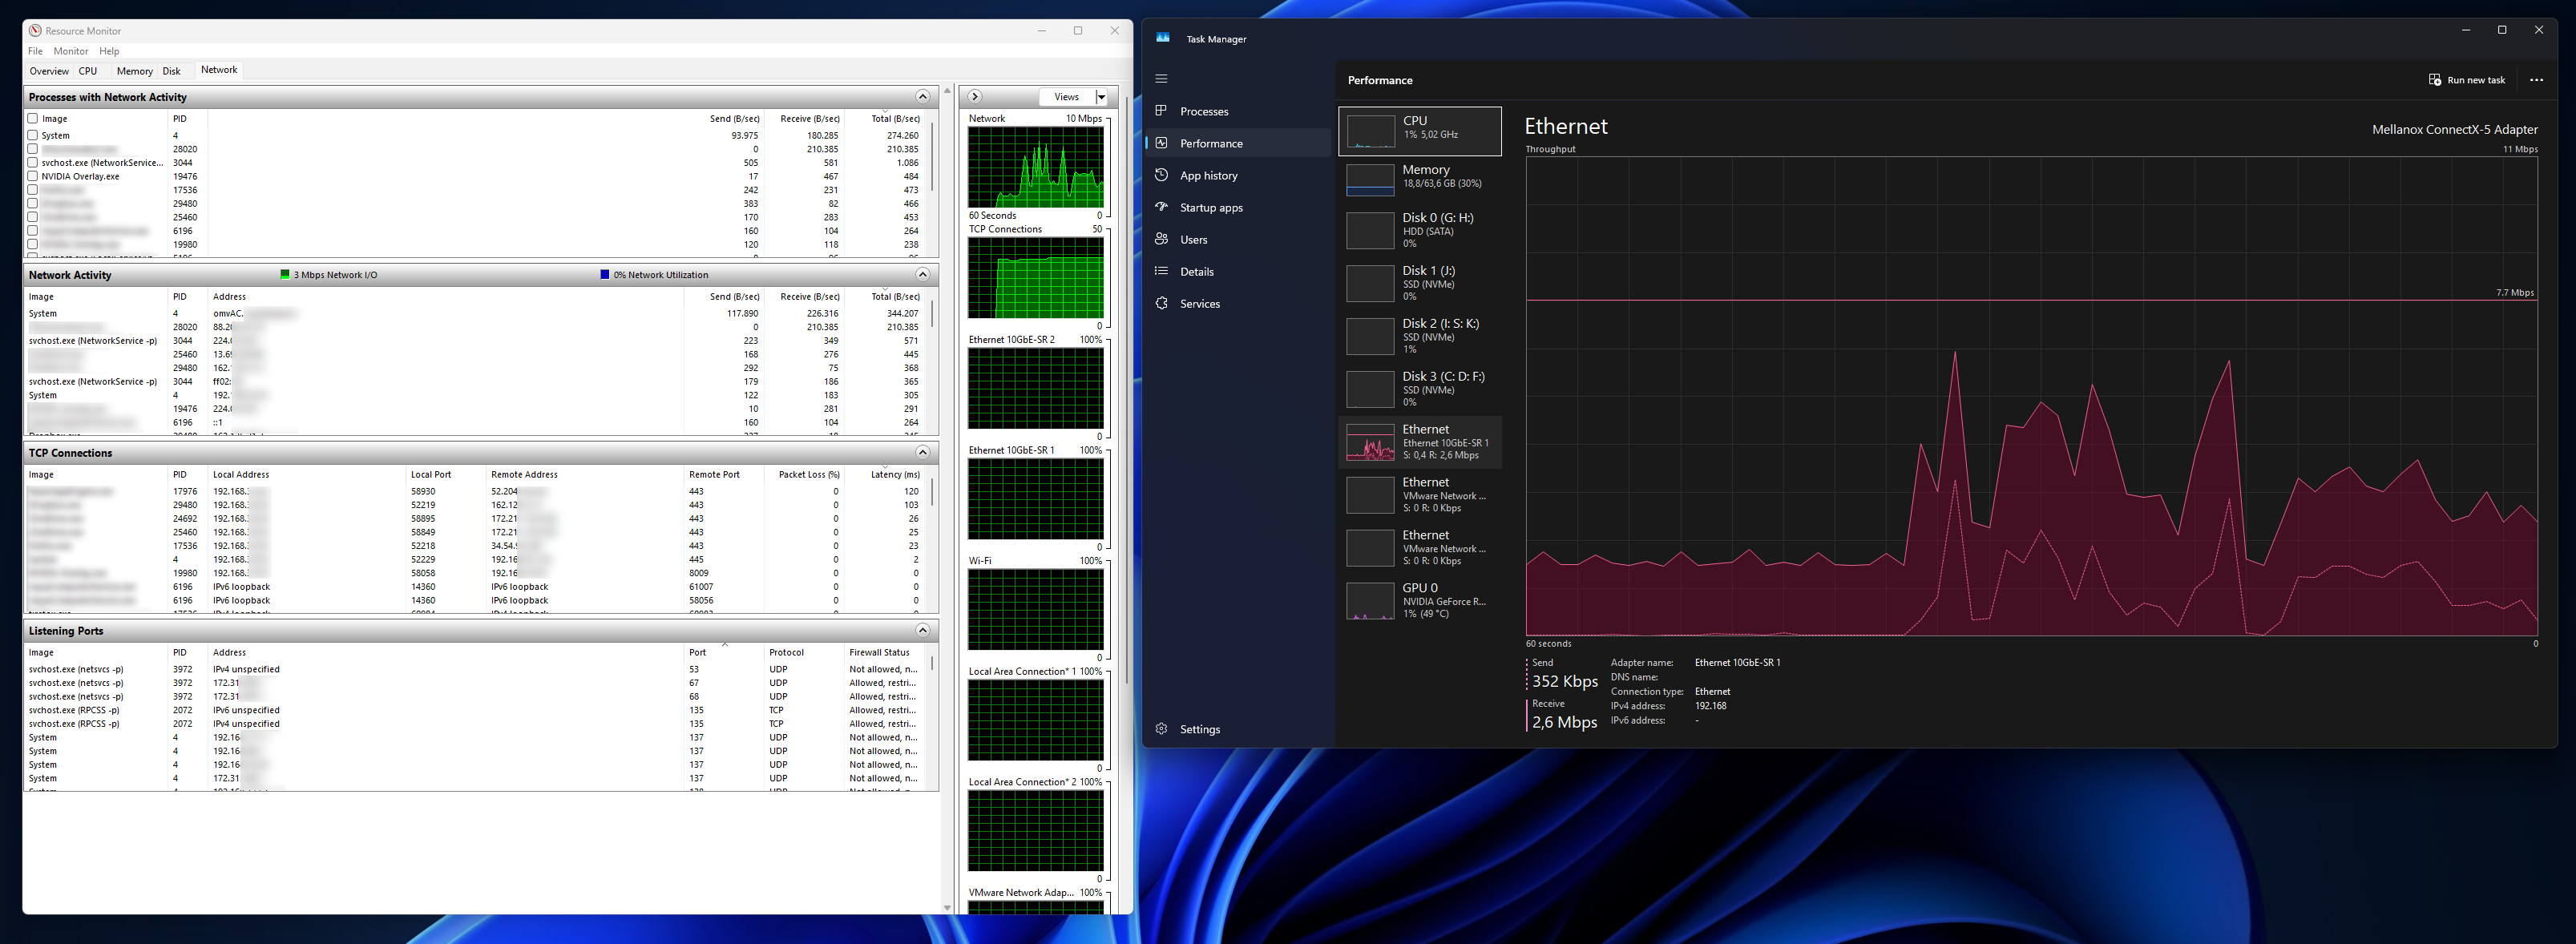
Task: Collapse the TCP Connections section
Action: click(922, 452)
